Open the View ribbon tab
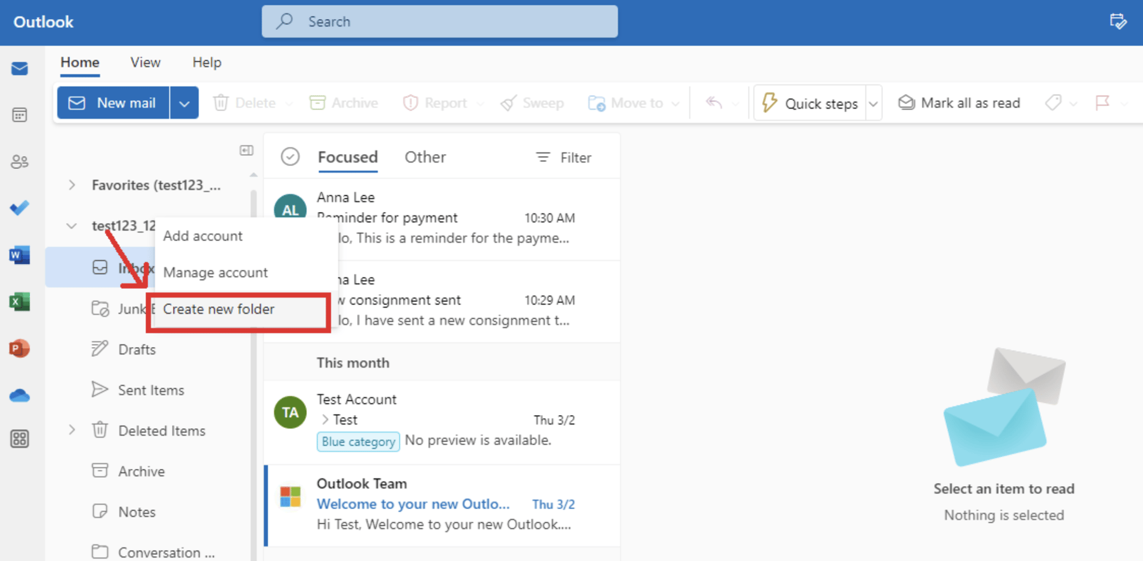Viewport: 1143px width, 561px height. [145, 63]
